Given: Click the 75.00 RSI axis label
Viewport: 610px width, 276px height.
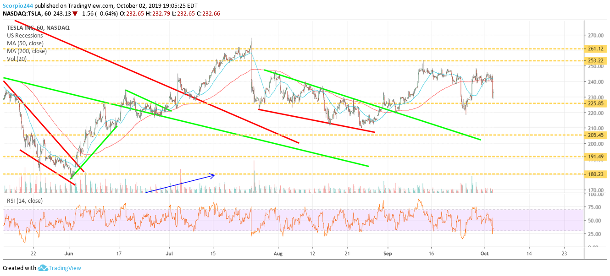Looking at the screenshot, I should pos(594,207).
